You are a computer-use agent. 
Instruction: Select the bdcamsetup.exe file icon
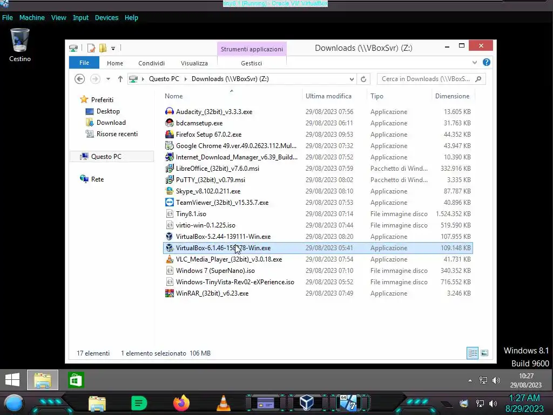169,123
